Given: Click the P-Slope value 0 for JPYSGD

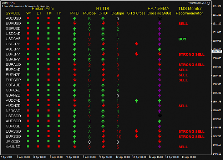Looking at the screenshot, I should pos(89,142).
